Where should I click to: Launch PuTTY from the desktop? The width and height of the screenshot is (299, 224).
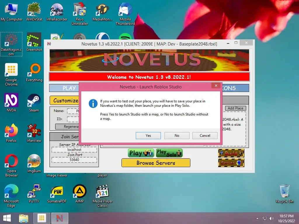[34, 194]
